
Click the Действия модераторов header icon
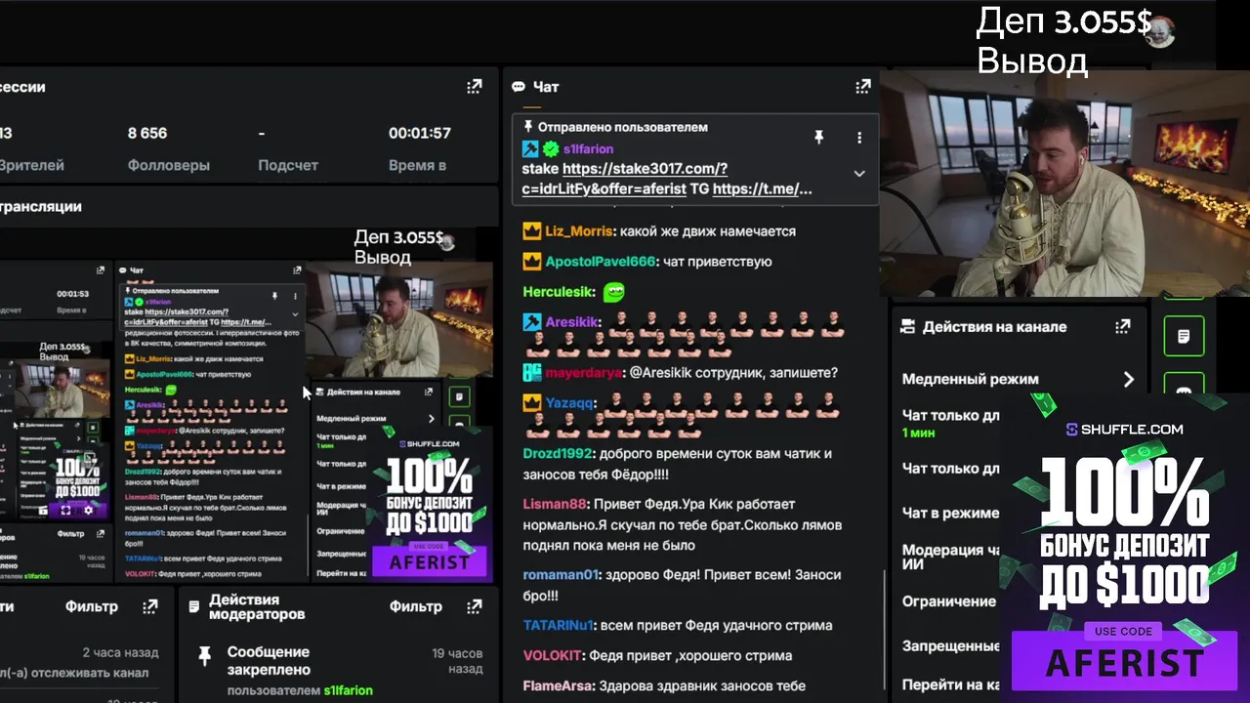193,606
